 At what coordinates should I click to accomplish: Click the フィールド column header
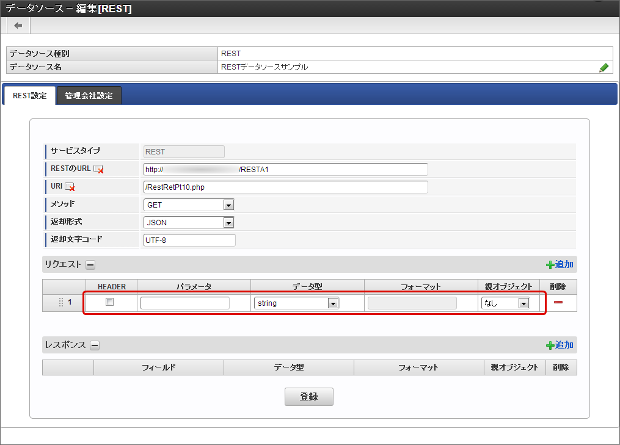tap(159, 367)
